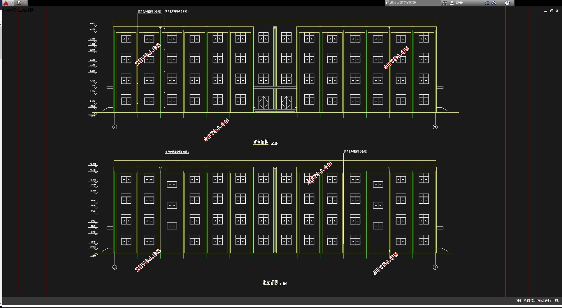This screenshot has height=308, width=562.
Task: Expand the Help dropdown arrow
Action: pyautogui.click(x=512, y=3)
